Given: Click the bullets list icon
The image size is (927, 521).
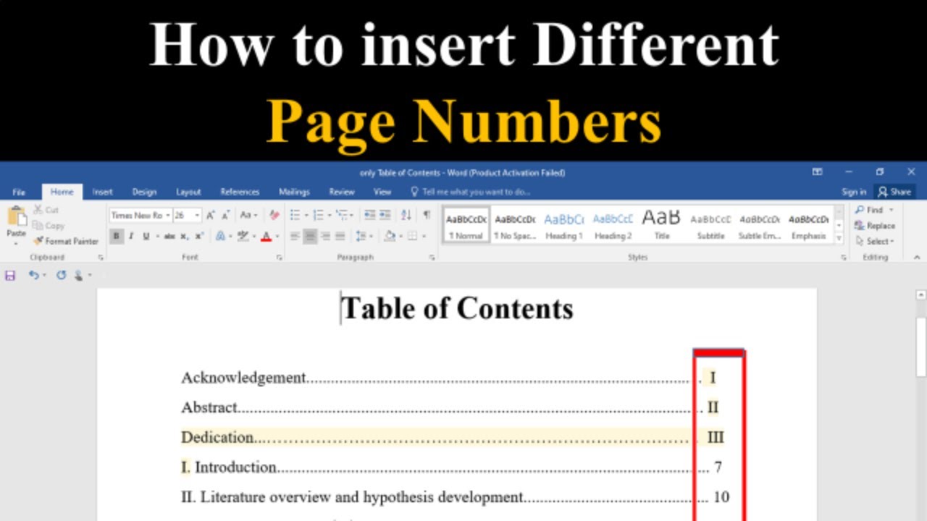Looking at the screenshot, I should click(x=295, y=215).
